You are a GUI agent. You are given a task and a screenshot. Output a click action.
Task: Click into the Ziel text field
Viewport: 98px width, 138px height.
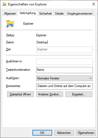click(x=65, y=50)
